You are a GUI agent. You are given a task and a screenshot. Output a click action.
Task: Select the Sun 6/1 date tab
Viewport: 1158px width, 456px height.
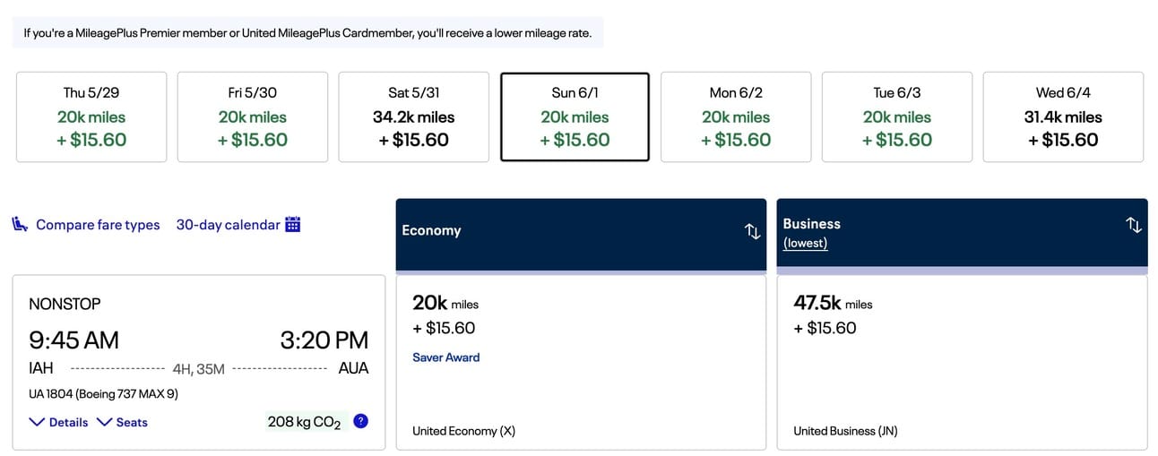click(x=575, y=117)
